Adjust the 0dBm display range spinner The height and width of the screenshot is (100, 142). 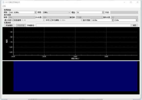tap(137, 20)
